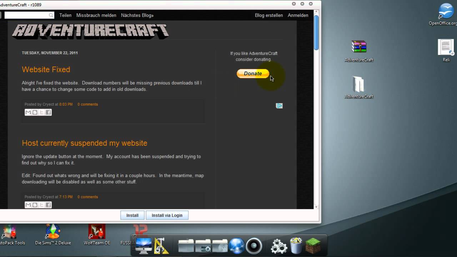
Task: Open the iMac computer icon in dock
Action: (x=144, y=246)
